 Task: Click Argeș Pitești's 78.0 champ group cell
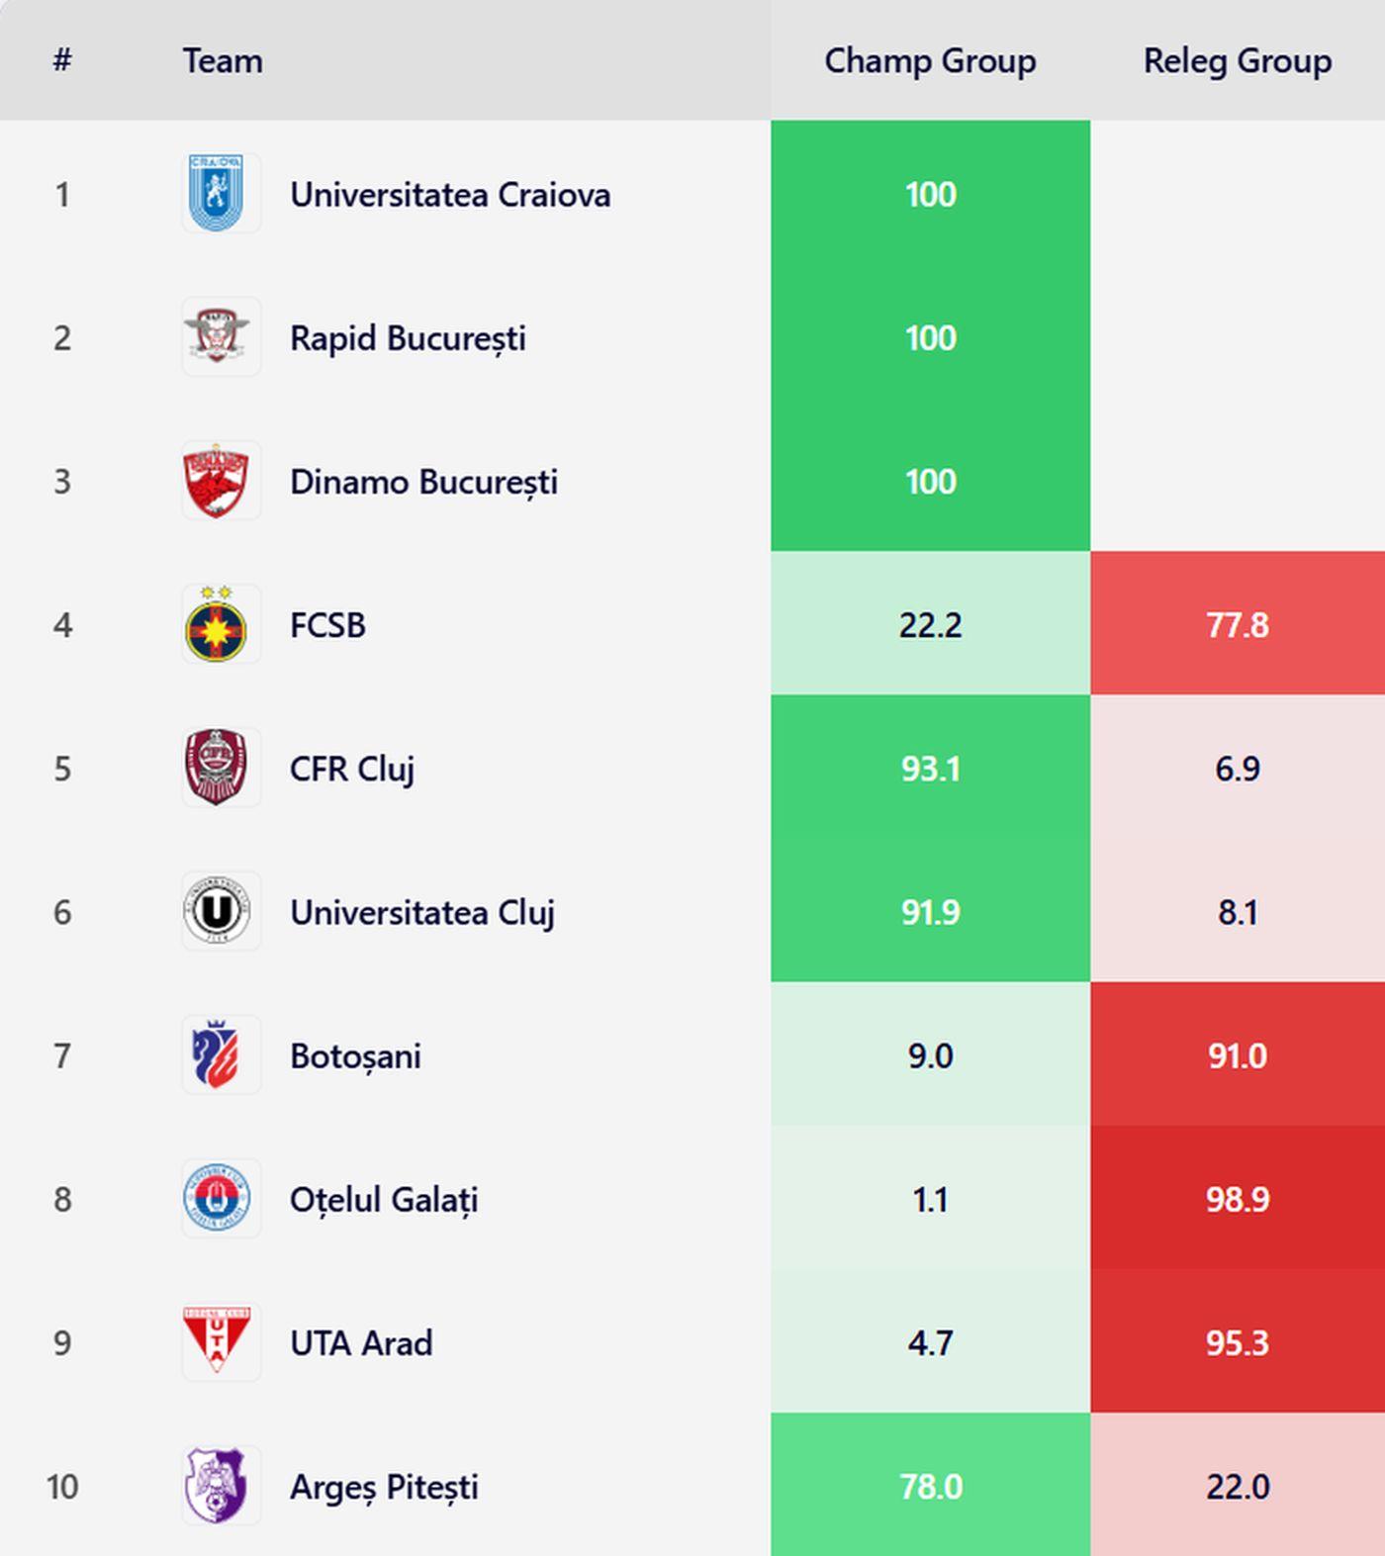(x=930, y=1486)
